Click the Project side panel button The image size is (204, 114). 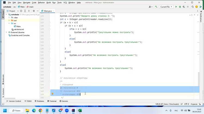[3, 14]
